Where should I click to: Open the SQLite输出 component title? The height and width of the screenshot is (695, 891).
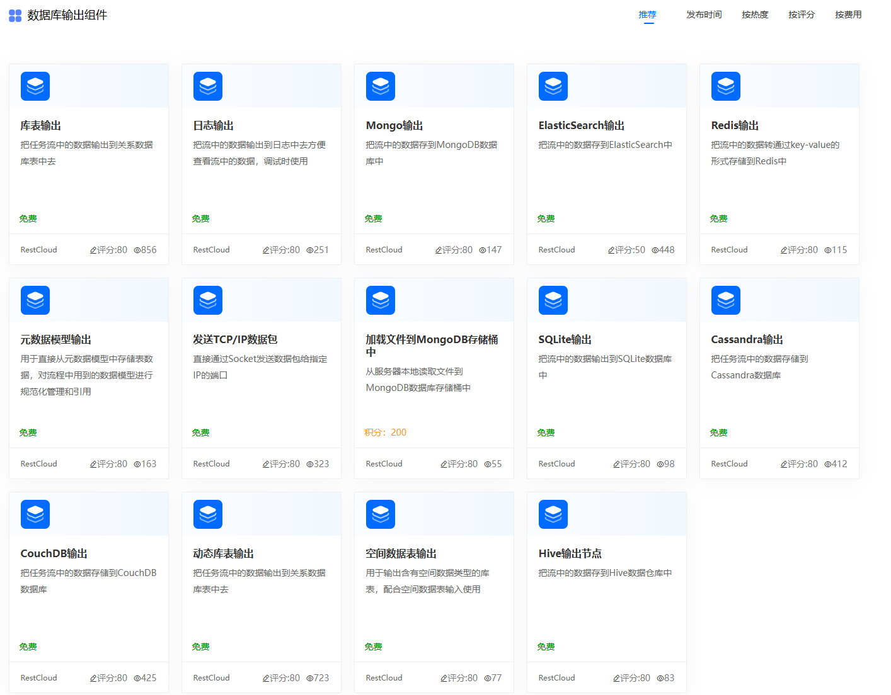tap(565, 340)
